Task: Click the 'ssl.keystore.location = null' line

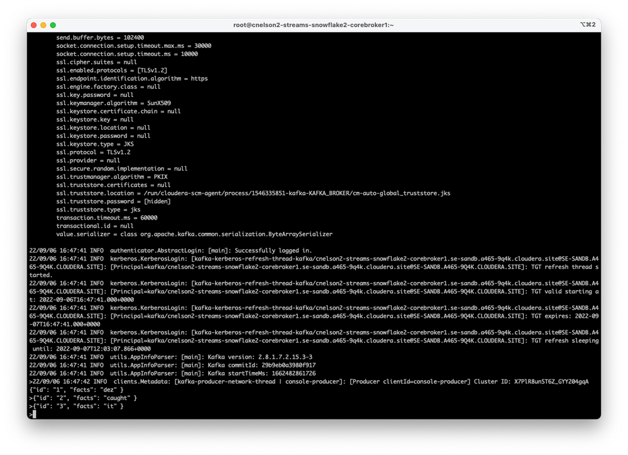Action: click(103, 128)
